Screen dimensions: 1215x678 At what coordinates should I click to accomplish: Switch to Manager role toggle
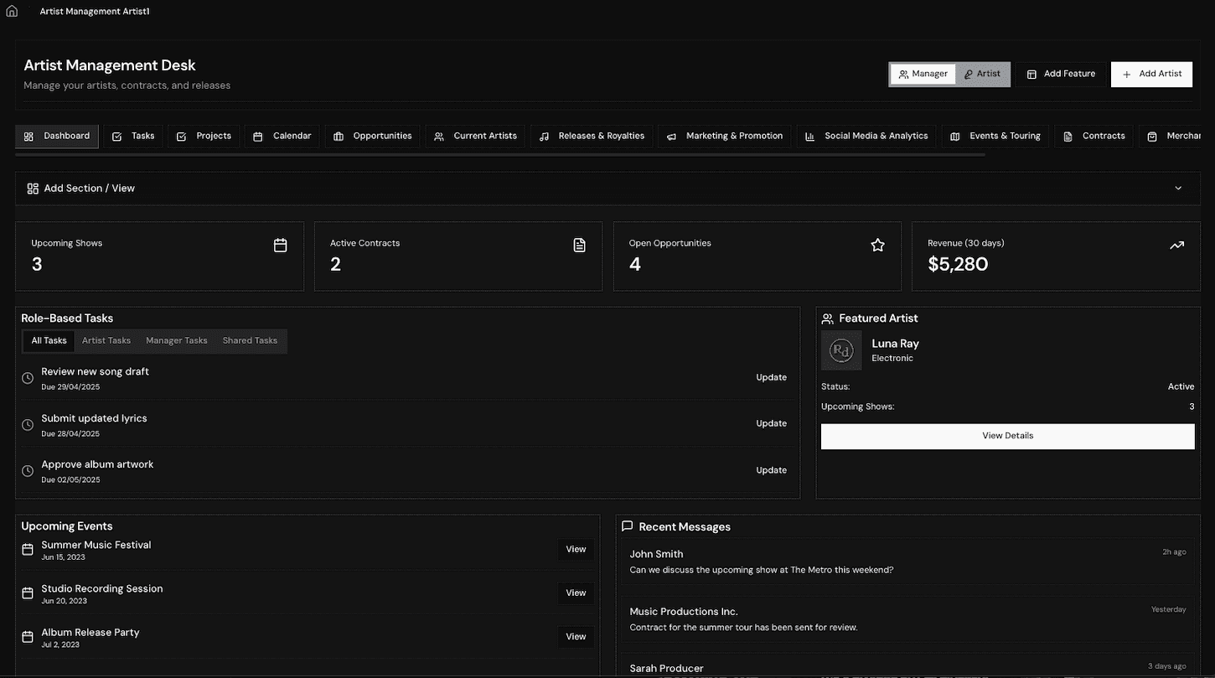coord(923,74)
